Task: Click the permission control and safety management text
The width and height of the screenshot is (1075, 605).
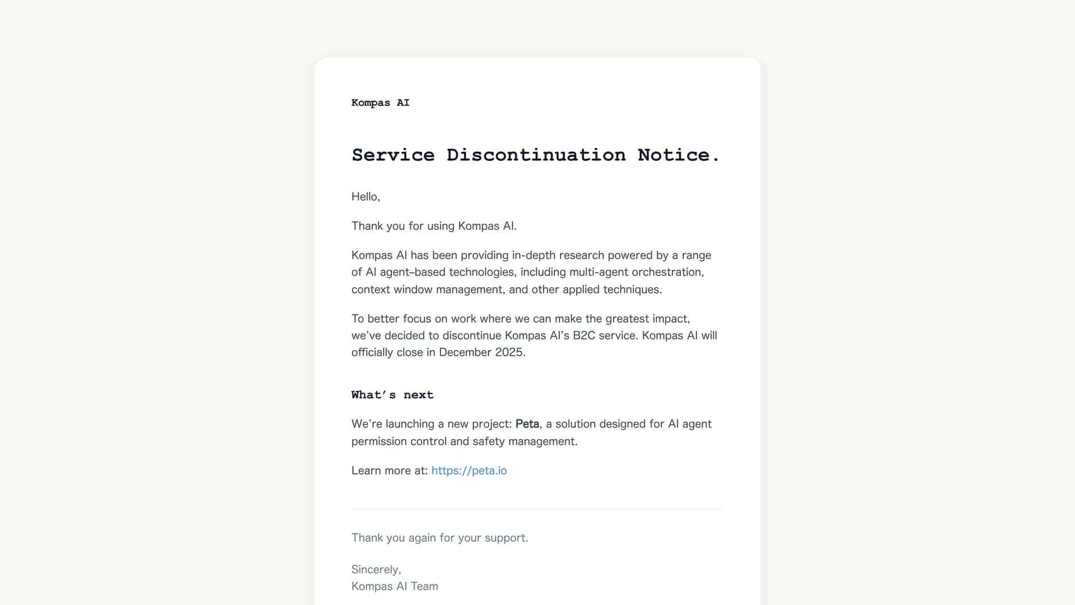Action: click(x=464, y=441)
